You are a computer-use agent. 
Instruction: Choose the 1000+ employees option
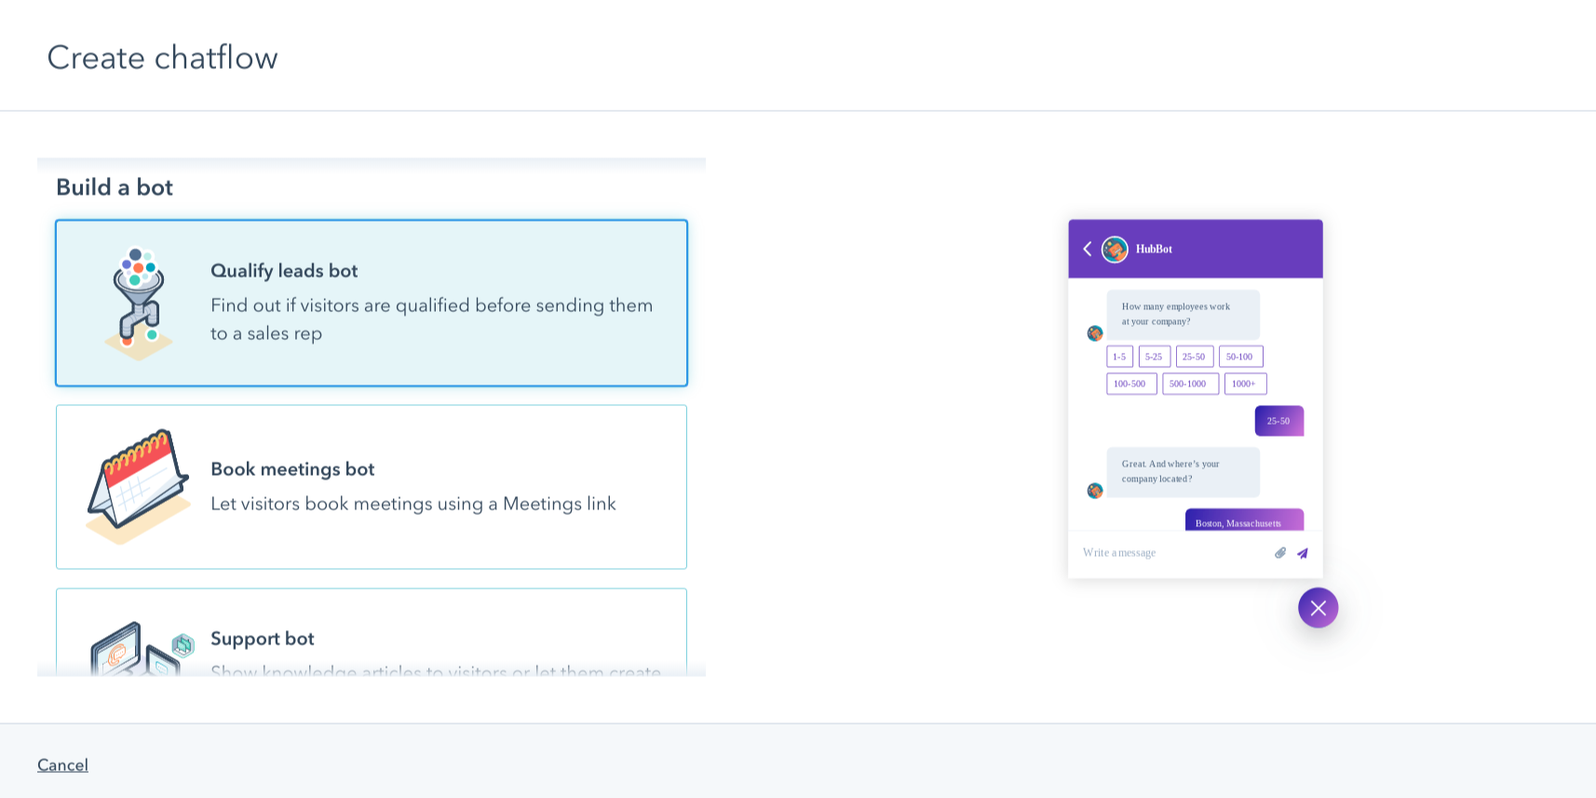pos(1244,384)
